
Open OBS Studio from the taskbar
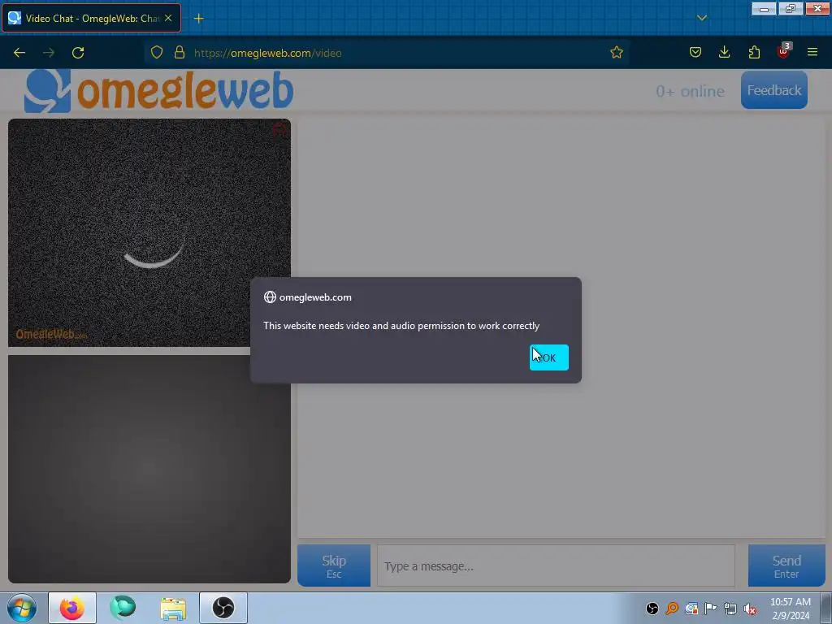(223, 608)
